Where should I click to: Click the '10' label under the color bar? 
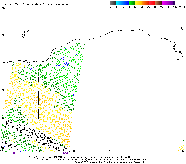point(123,7)
